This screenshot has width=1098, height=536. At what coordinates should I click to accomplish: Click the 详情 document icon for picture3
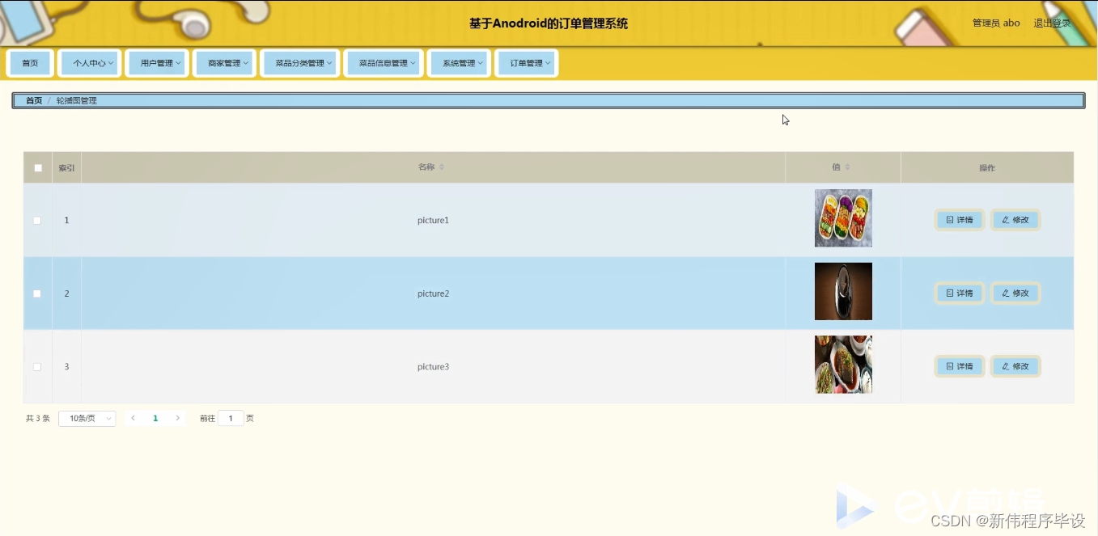pyautogui.click(x=948, y=366)
